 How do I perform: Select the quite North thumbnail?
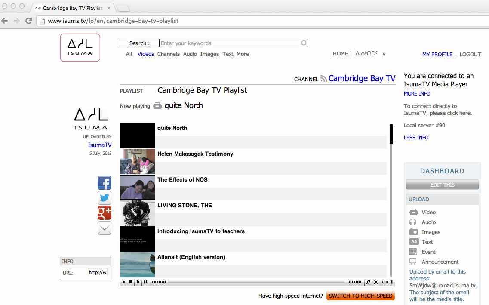click(138, 136)
